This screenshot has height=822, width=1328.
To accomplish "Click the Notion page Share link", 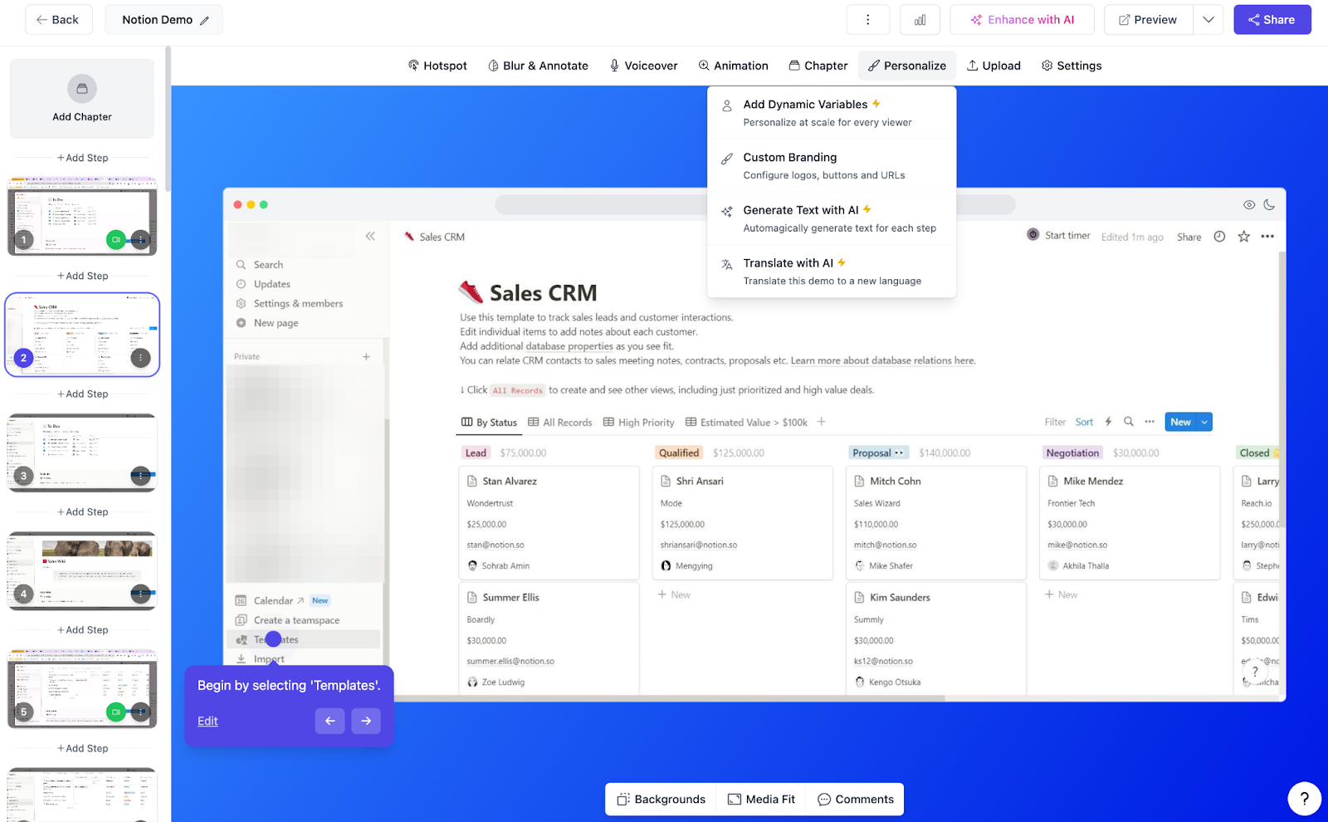I will click(1189, 237).
